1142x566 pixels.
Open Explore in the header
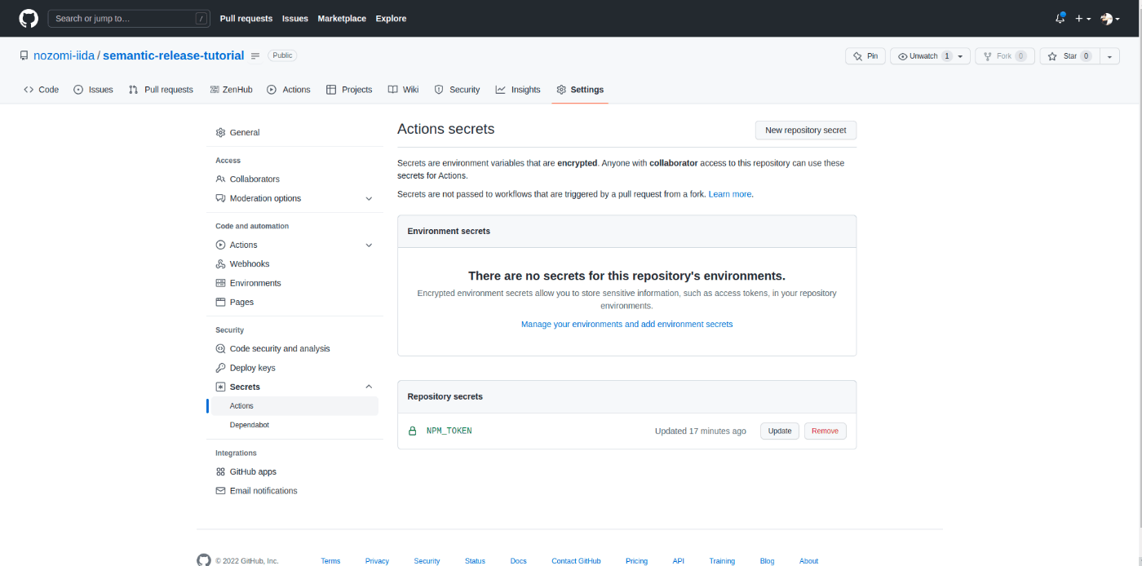click(391, 18)
